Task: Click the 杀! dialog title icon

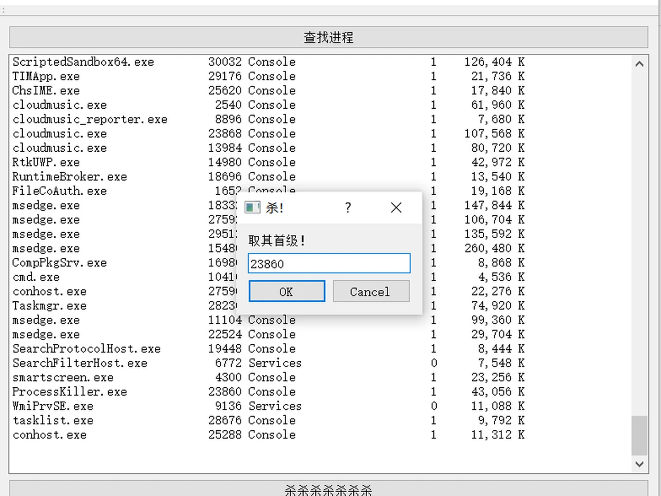Action: pos(252,207)
